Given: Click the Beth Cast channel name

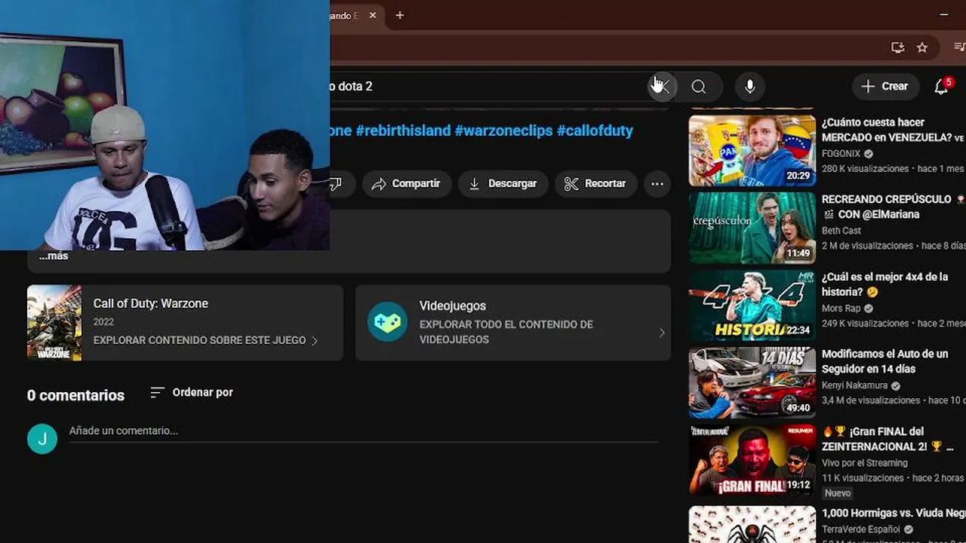Looking at the screenshot, I should pyautogui.click(x=841, y=231).
